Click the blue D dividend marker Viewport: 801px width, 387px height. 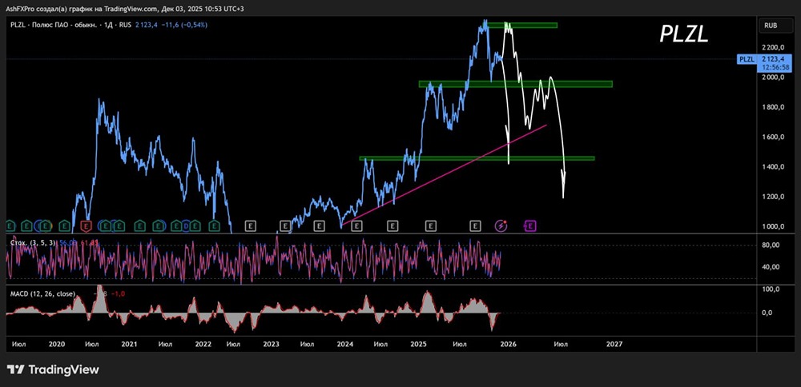(187, 225)
